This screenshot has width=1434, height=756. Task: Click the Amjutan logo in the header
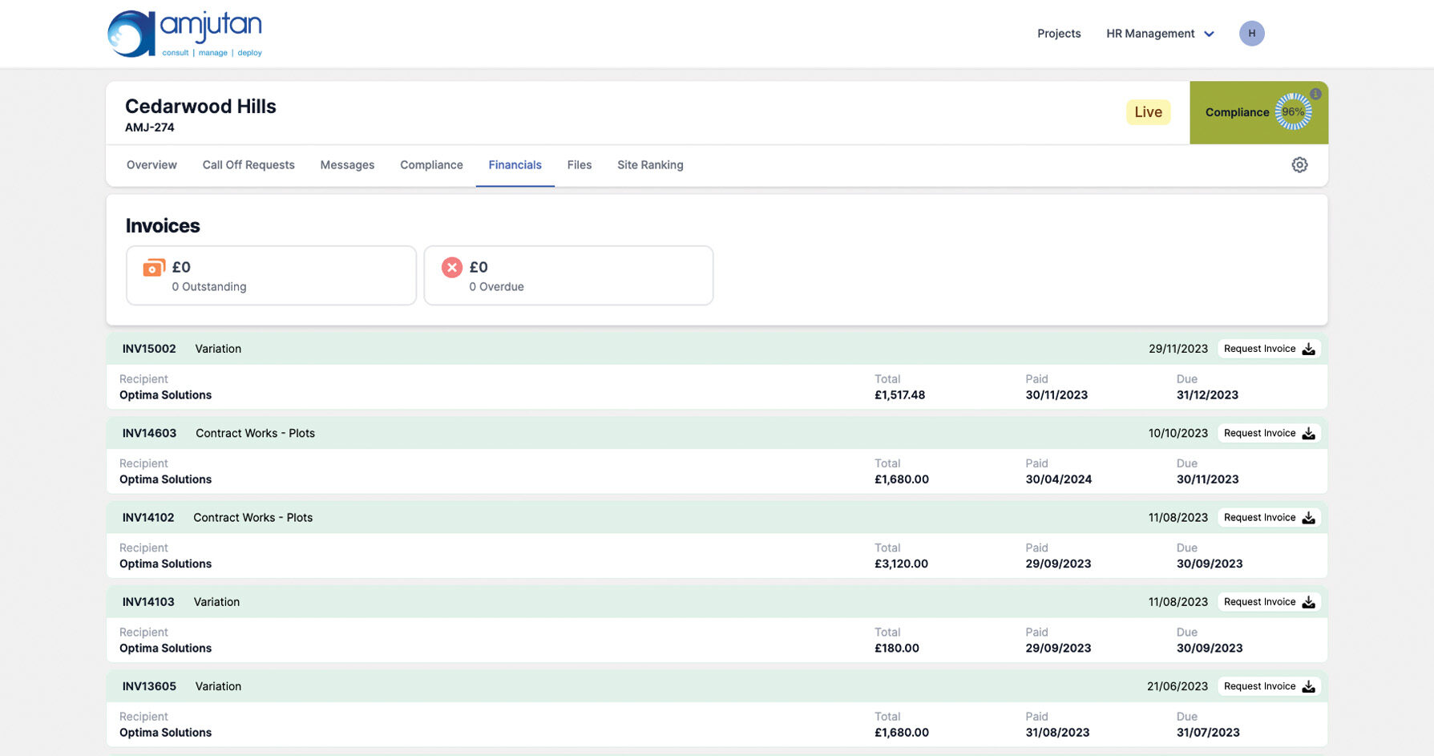tap(185, 34)
